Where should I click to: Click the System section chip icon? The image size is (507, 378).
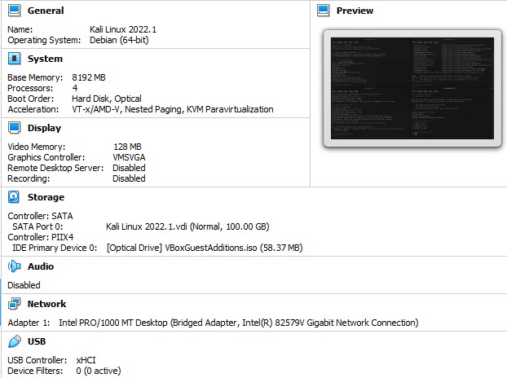tap(14, 59)
